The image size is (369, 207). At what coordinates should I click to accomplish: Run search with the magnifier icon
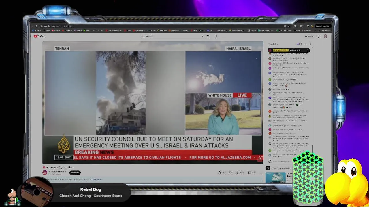[208, 36]
